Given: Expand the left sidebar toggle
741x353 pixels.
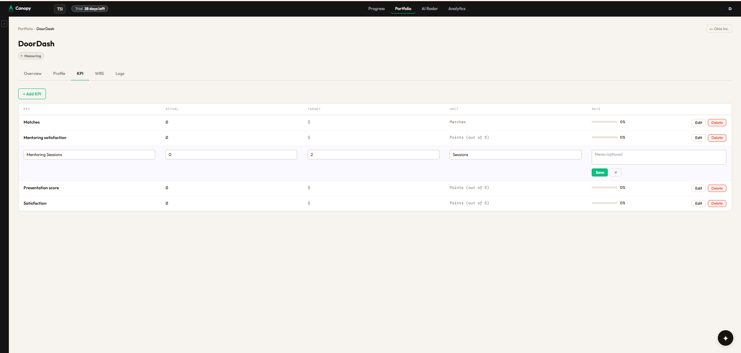Looking at the screenshot, I should coord(4,24).
